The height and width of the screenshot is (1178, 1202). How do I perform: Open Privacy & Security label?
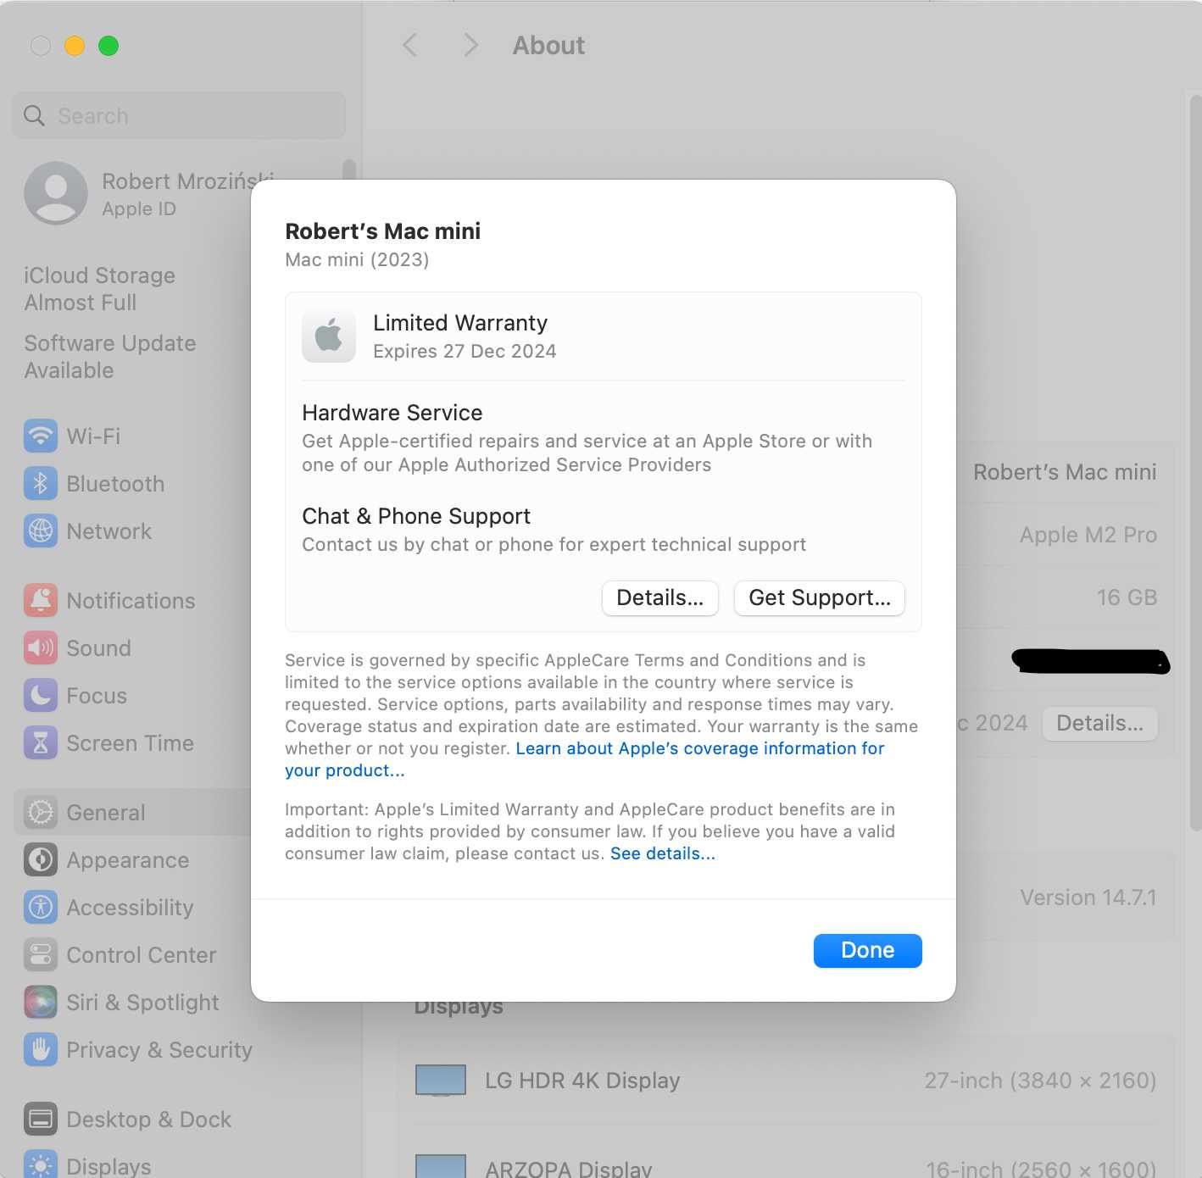[x=159, y=1050]
